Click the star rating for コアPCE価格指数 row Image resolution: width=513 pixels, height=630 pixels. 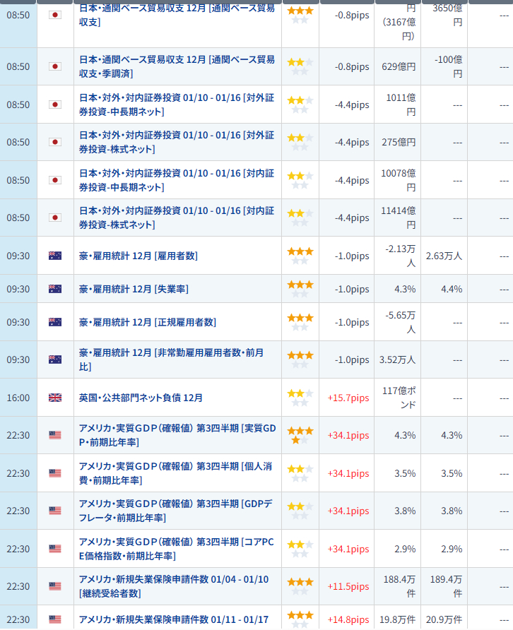tap(300, 549)
